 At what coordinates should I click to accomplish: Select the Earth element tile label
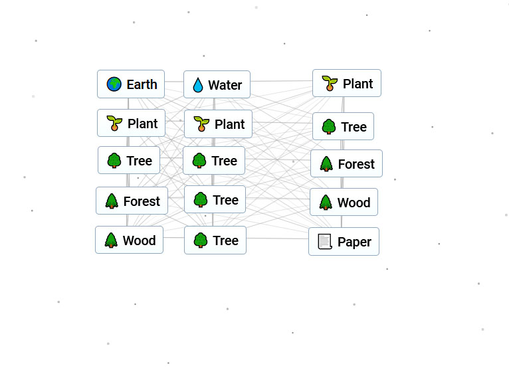pyautogui.click(x=142, y=84)
